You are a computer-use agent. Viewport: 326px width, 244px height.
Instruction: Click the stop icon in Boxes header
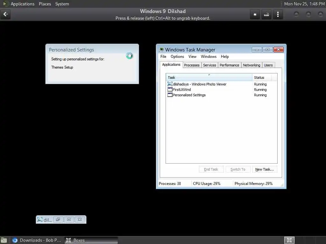pos(255,14)
